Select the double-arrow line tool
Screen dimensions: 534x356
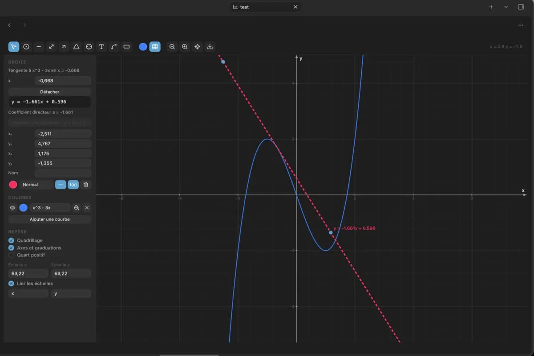[x=51, y=46]
